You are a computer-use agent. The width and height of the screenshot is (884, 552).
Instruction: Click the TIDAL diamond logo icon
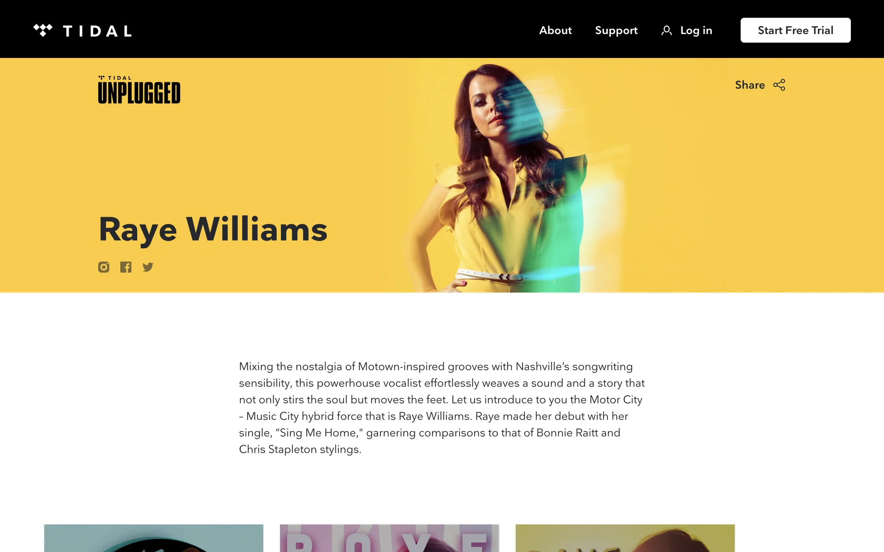click(43, 30)
